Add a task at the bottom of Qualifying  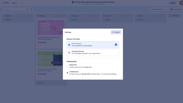(x=40, y=83)
